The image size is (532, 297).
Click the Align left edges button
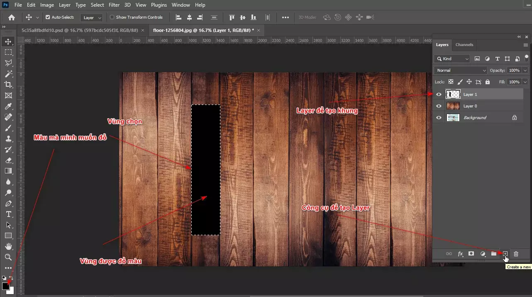pos(178,17)
